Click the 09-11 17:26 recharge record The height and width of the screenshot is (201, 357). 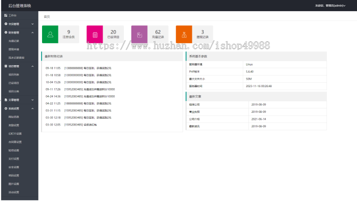coord(80,89)
